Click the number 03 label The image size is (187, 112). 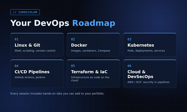click(x=130, y=39)
